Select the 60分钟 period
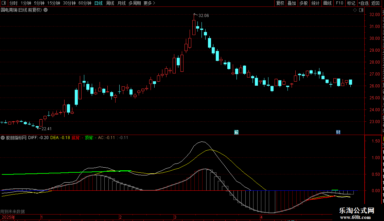Image resolution: width=384 pixels, height=221 pixels. pyautogui.click(x=85, y=3)
